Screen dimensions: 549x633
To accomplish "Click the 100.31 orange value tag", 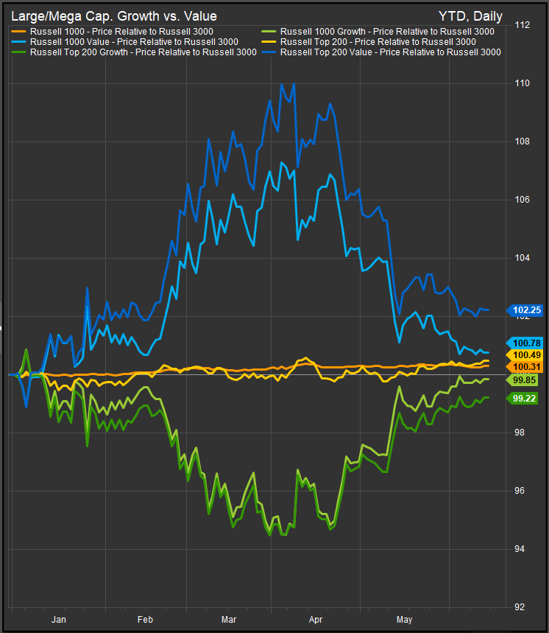I will (x=526, y=367).
